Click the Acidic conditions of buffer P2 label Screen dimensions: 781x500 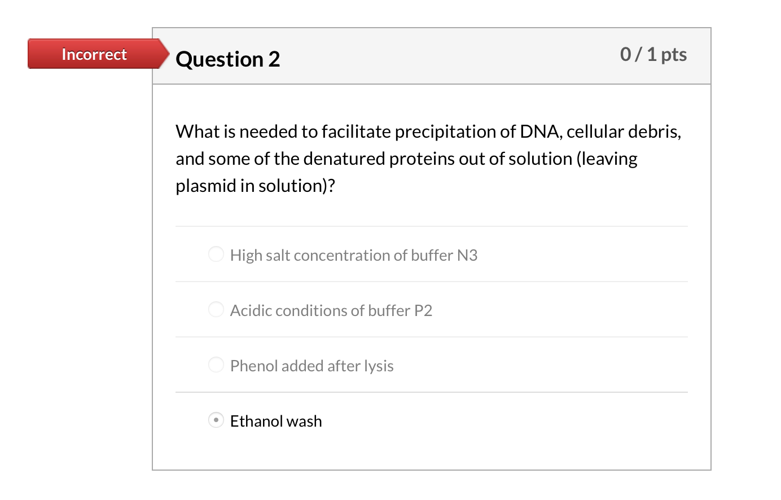pyautogui.click(x=331, y=310)
